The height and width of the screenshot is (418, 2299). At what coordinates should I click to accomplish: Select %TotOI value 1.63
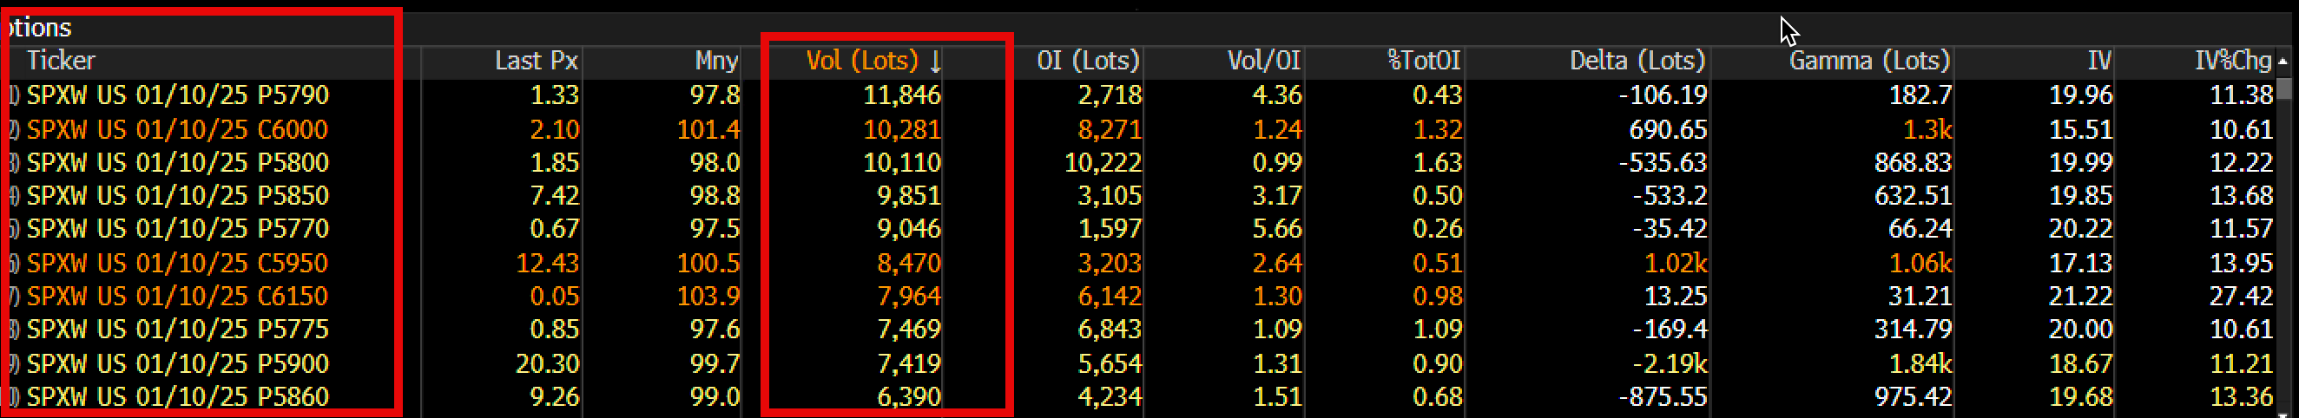coord(1438,162)
